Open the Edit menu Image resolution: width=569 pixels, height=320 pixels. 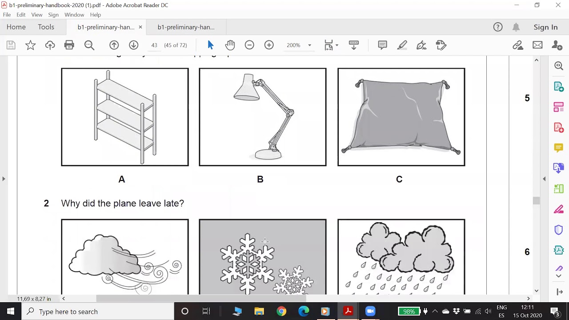click(x=21, y=15)
